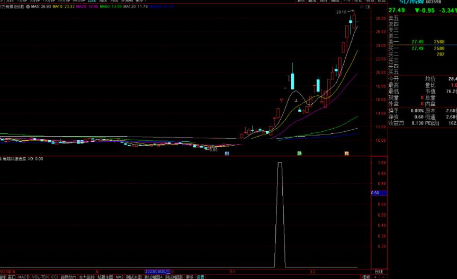
Task: Open the 更多 periods dropdown at the top
Action: click(x=140, y=1)
